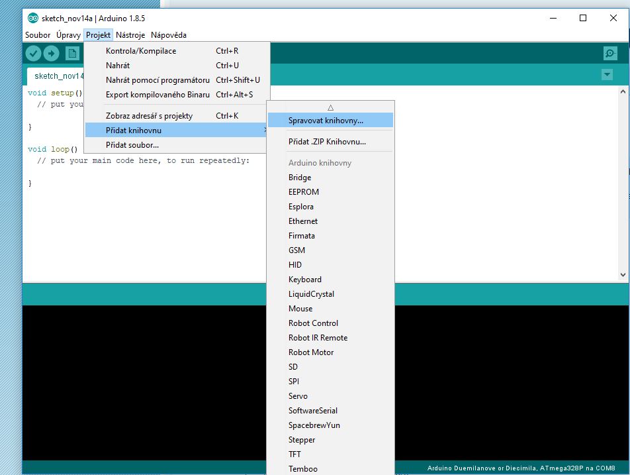Open the Soubor menu
This screenshot has height=475, width=630.
coord(38,35)
